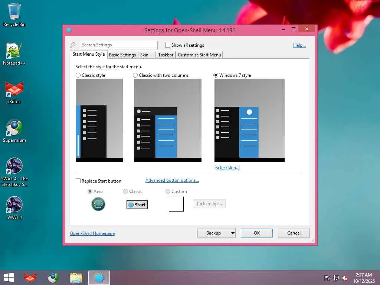The height and width of the screenshot is (285, 380).
Task: Click the Open-Shell taskbar icon
Action: tap(99, 278)
